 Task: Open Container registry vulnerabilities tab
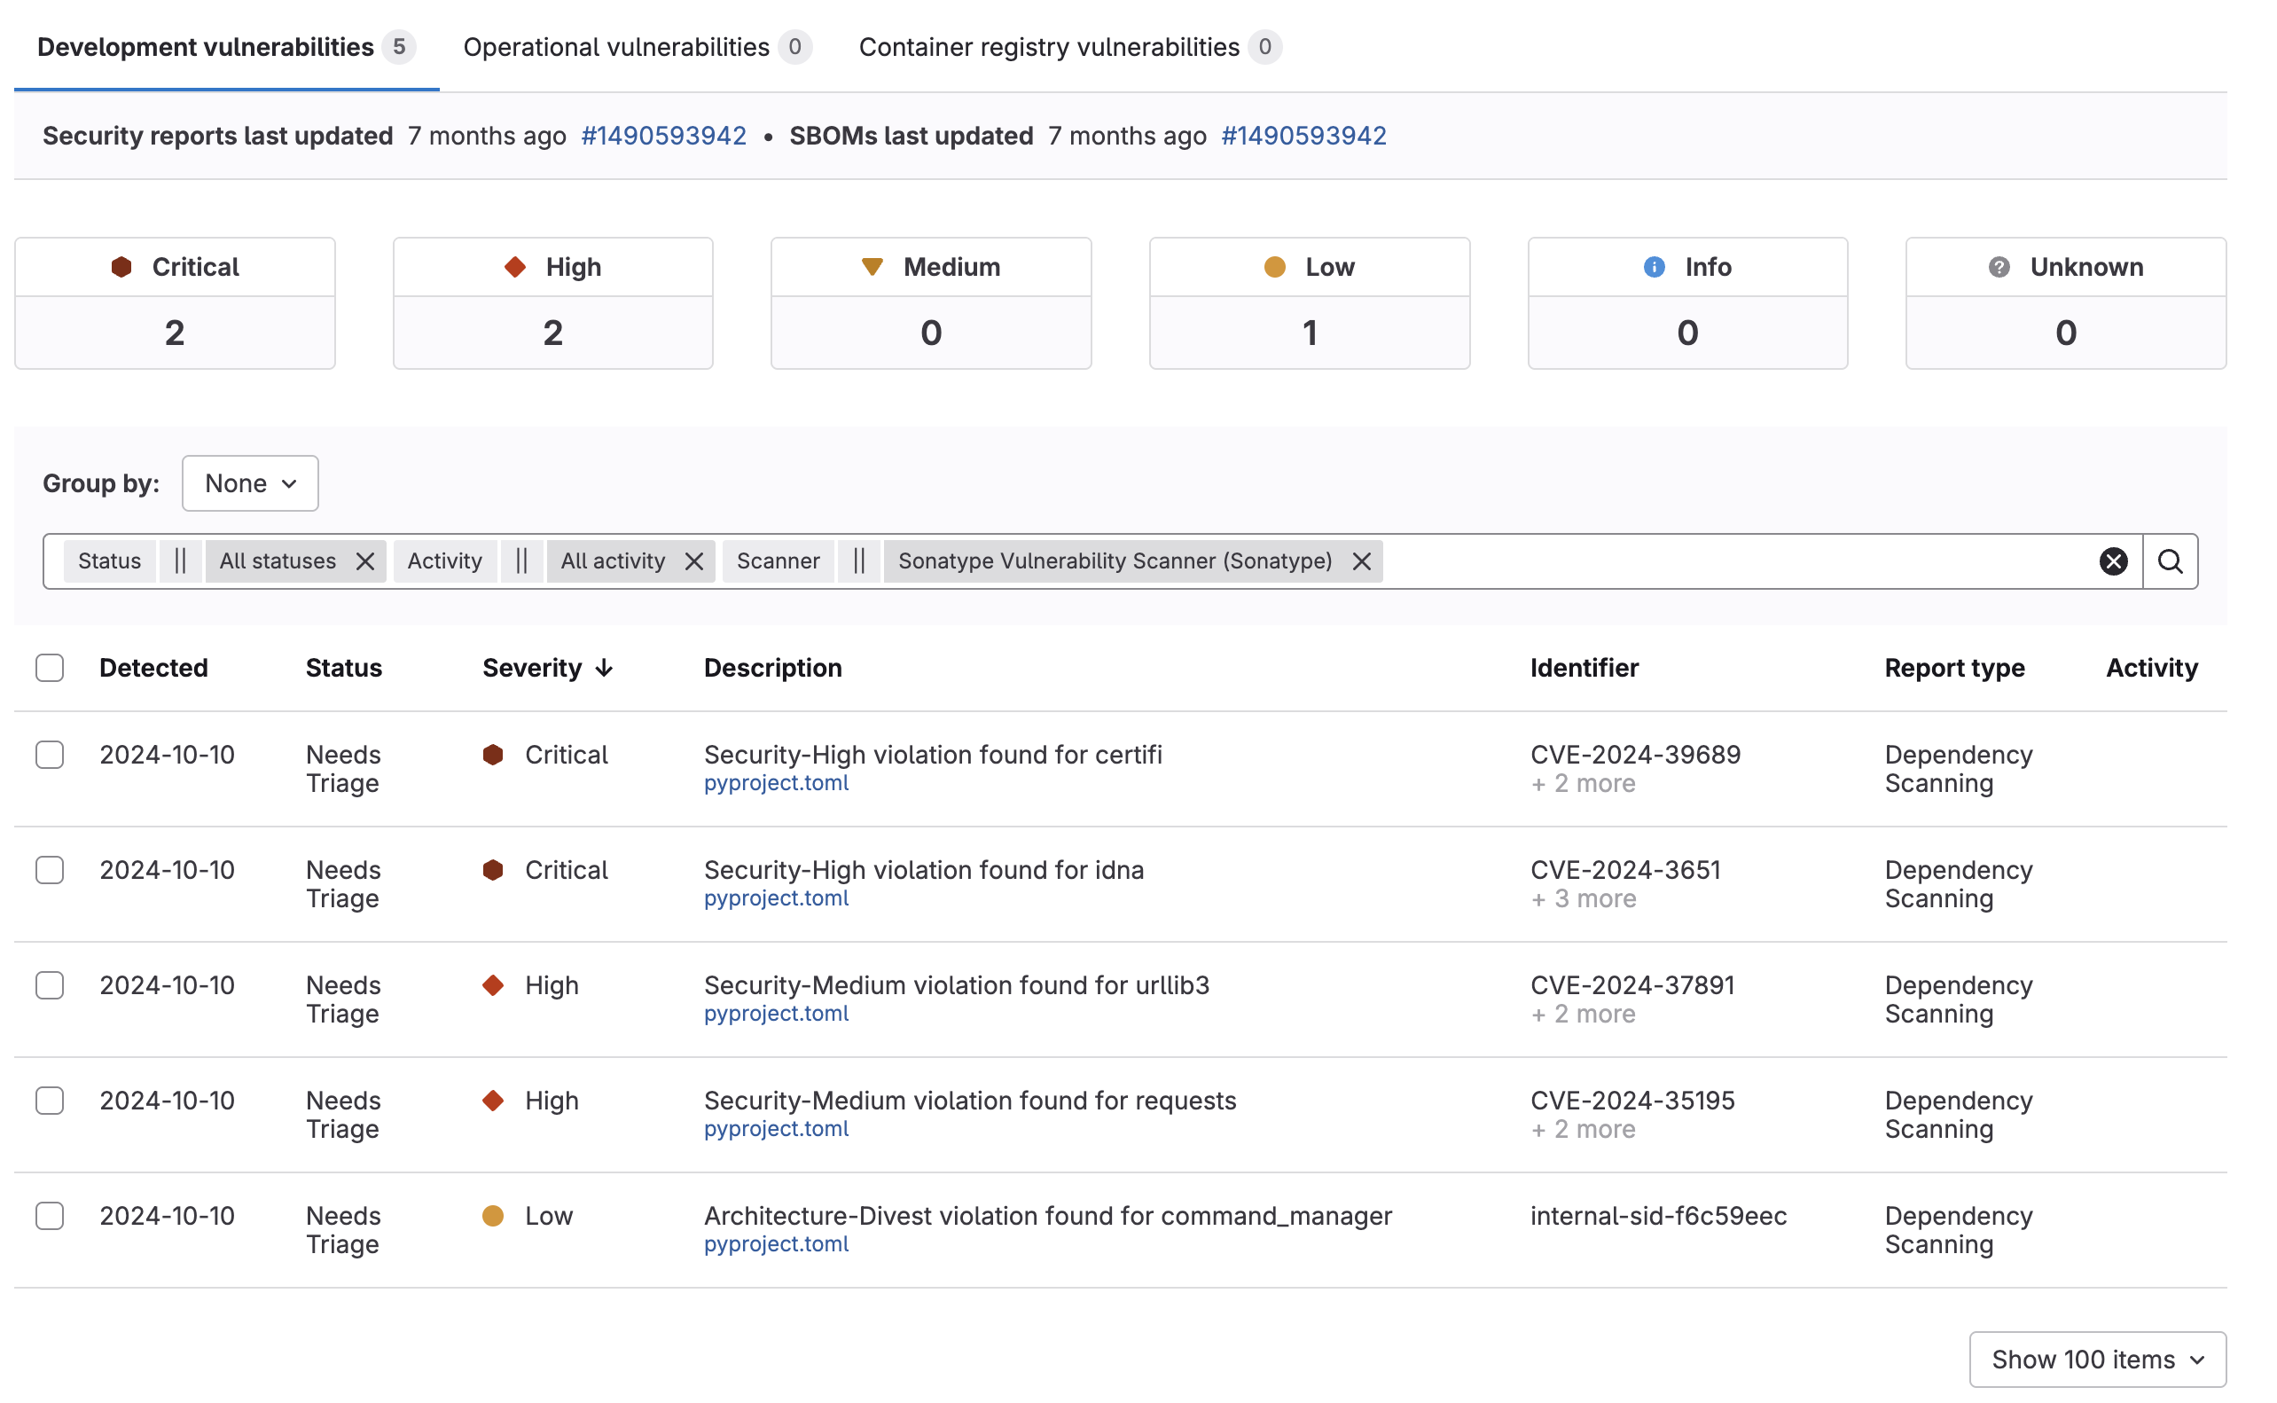click(x=1069, y=46)
